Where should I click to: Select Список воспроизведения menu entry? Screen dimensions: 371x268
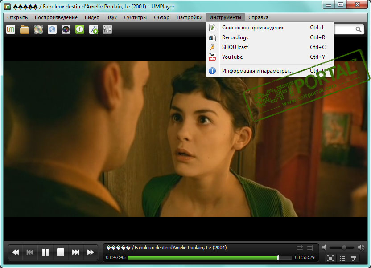[270, 28]
